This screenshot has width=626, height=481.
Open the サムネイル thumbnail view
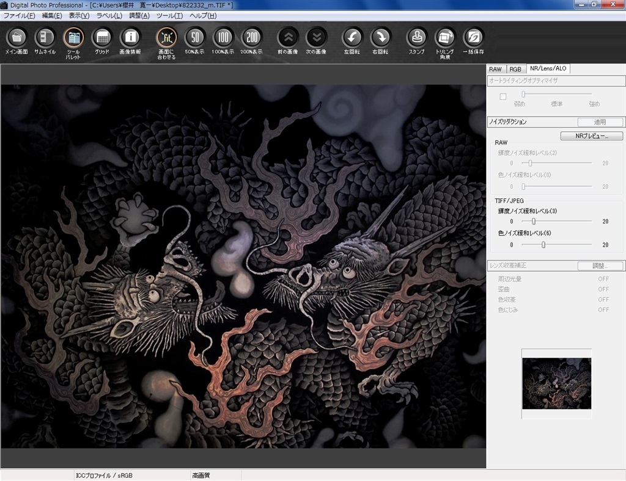point(45,41)
